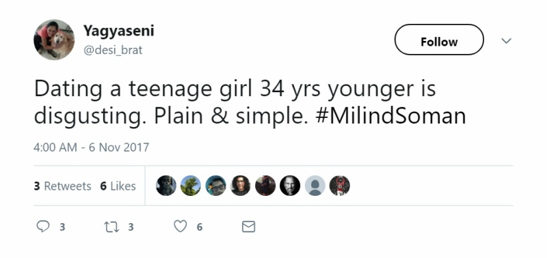Open the #MilindSoman hashtag

click(x=390, y=116)
